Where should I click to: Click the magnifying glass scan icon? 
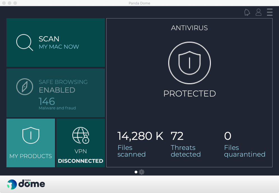click(x=24, y=43)
